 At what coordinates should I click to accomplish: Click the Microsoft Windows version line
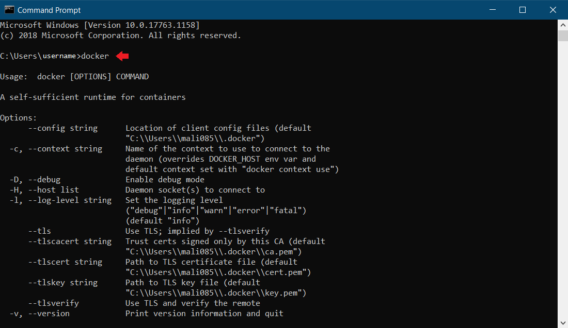click(100, 25)
